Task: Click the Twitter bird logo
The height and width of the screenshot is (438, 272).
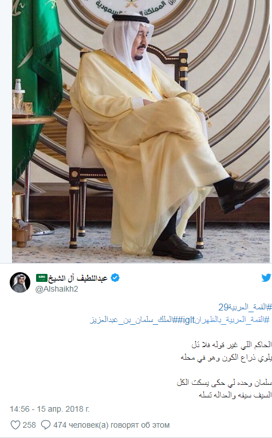Action: coord(266,278)
